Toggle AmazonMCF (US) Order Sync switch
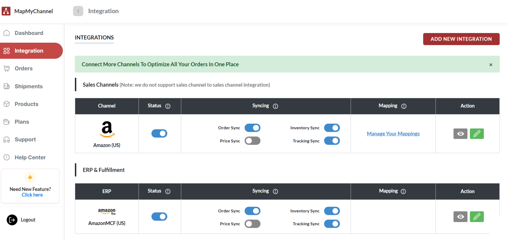Screen dimensions: 507x240 tap(252, 211)
